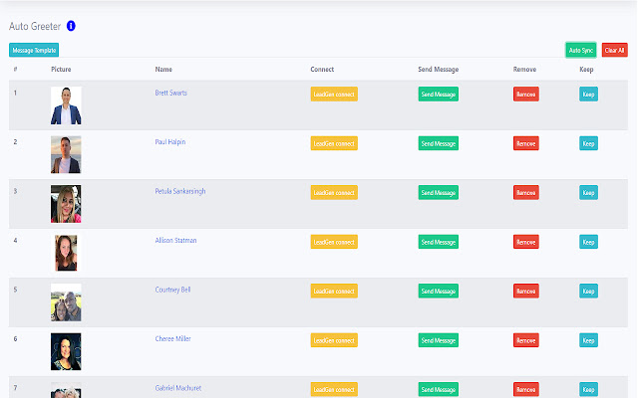Viewport: 638px width, 398px height.
Task: Click LeadGen connect for Gabriel Machuret
Action: point(334,389)
